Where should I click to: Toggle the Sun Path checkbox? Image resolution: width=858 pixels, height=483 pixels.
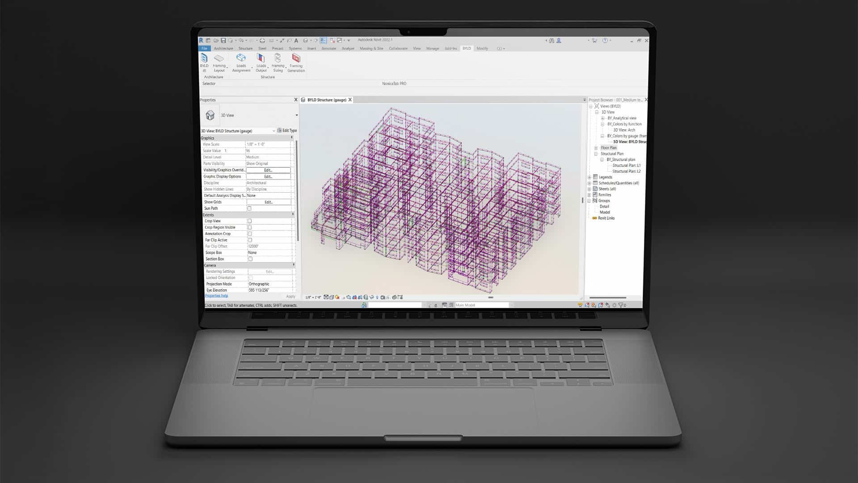pyautogui.click(x=249, y=208)
